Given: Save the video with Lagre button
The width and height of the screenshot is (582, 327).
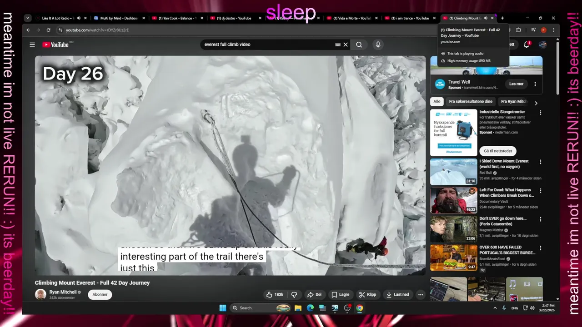Looking at the screenshot, I should (341, 294).
